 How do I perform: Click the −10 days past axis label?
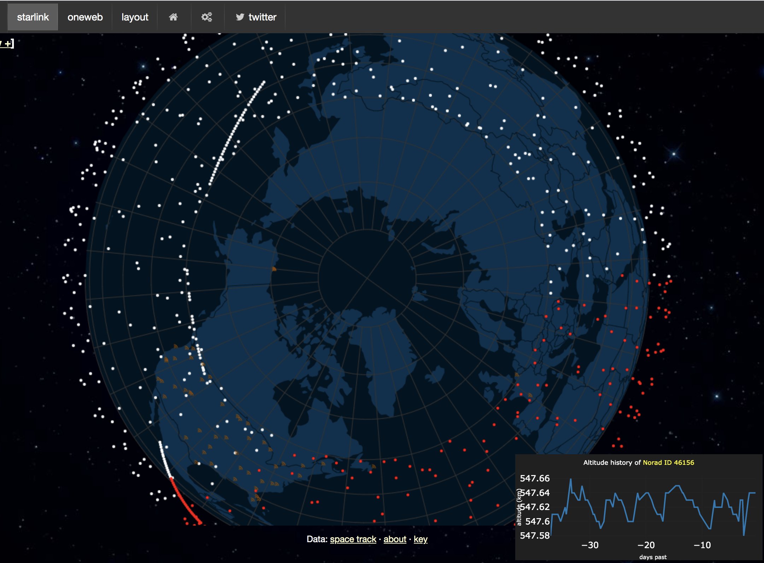point(702,545)
